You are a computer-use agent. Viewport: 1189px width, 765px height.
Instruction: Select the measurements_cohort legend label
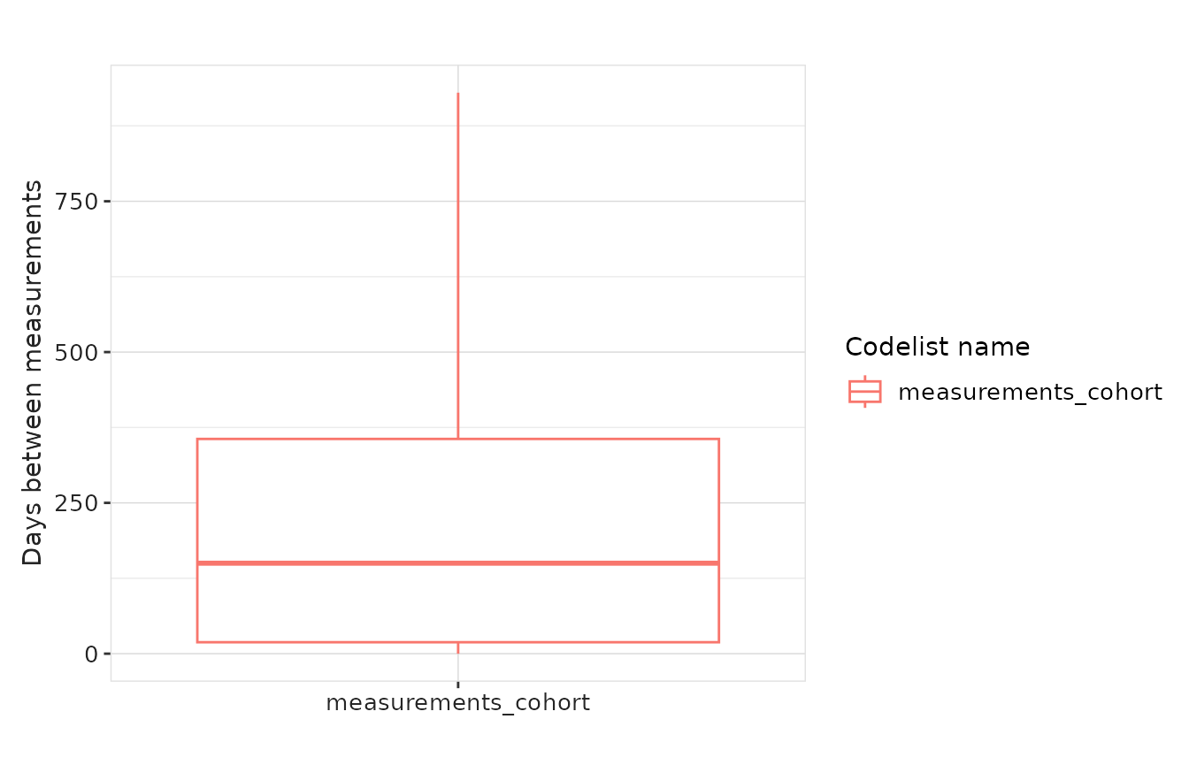point(1030,393)
